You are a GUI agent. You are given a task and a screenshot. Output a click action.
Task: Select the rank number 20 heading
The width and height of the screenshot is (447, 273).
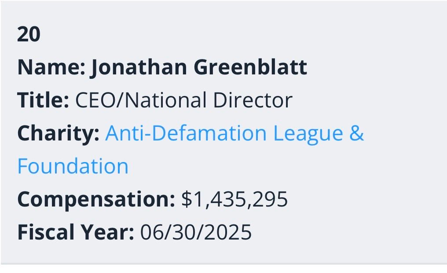(29, 34)
